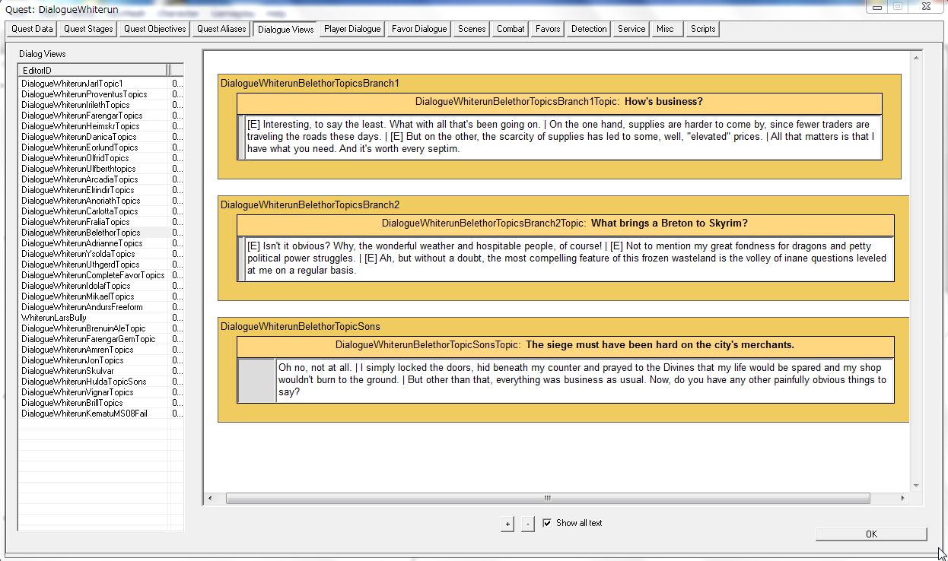The width and height of the screenshot is (948, 561).
Task: Open the Service tab
Action: click(631, 29)
